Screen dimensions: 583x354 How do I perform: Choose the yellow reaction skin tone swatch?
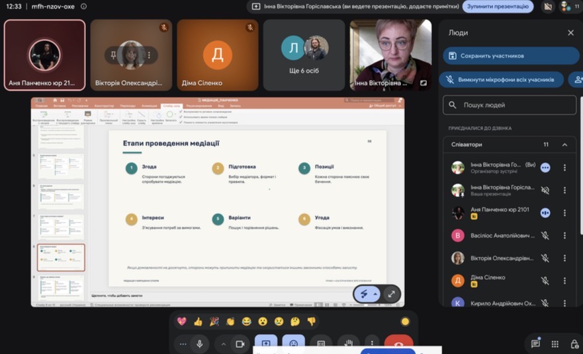coord(405,322)
